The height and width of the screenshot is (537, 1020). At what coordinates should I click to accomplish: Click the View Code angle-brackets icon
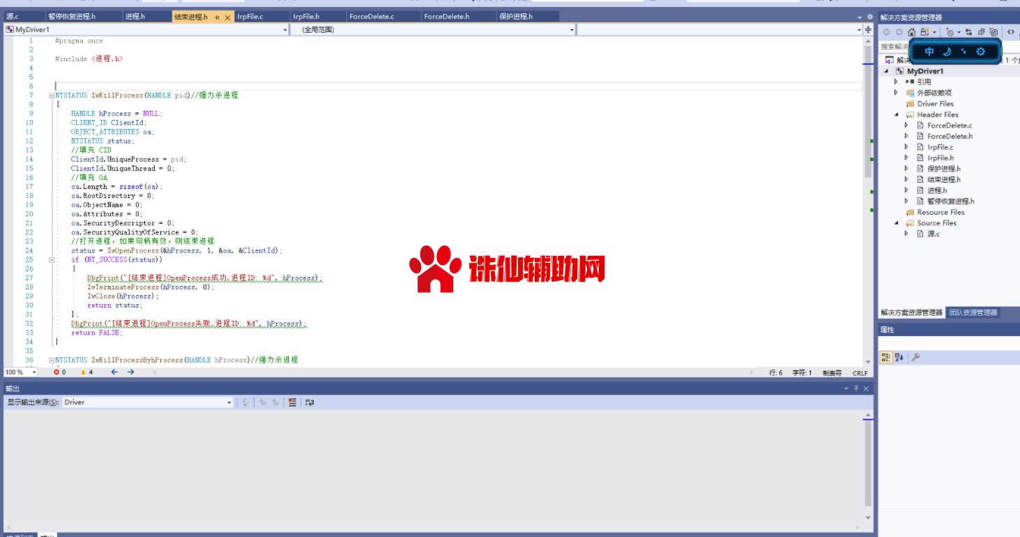(x=1012, y=32)
